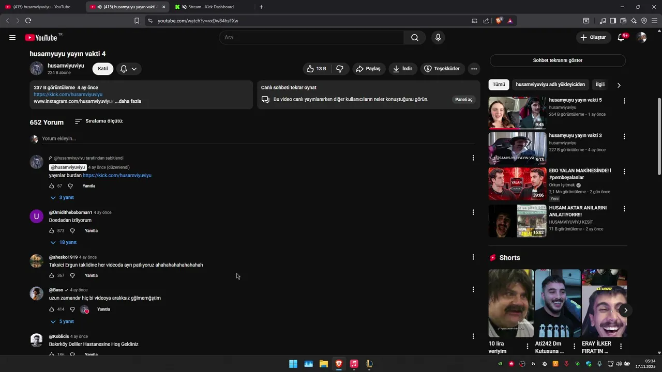
Task: Dislike the Doedadan iziyorum comment
Action: 72,231
